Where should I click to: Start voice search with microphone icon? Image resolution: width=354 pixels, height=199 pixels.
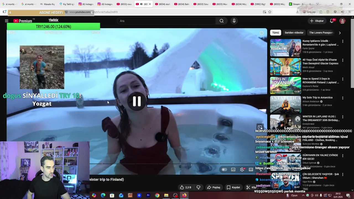(x=234, y=21)
